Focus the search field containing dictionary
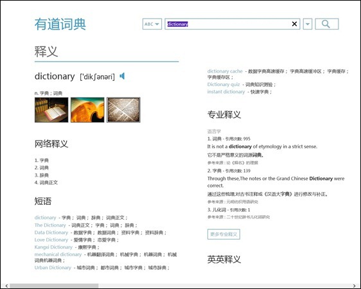361x289 pixels. (x=232, y=24)
